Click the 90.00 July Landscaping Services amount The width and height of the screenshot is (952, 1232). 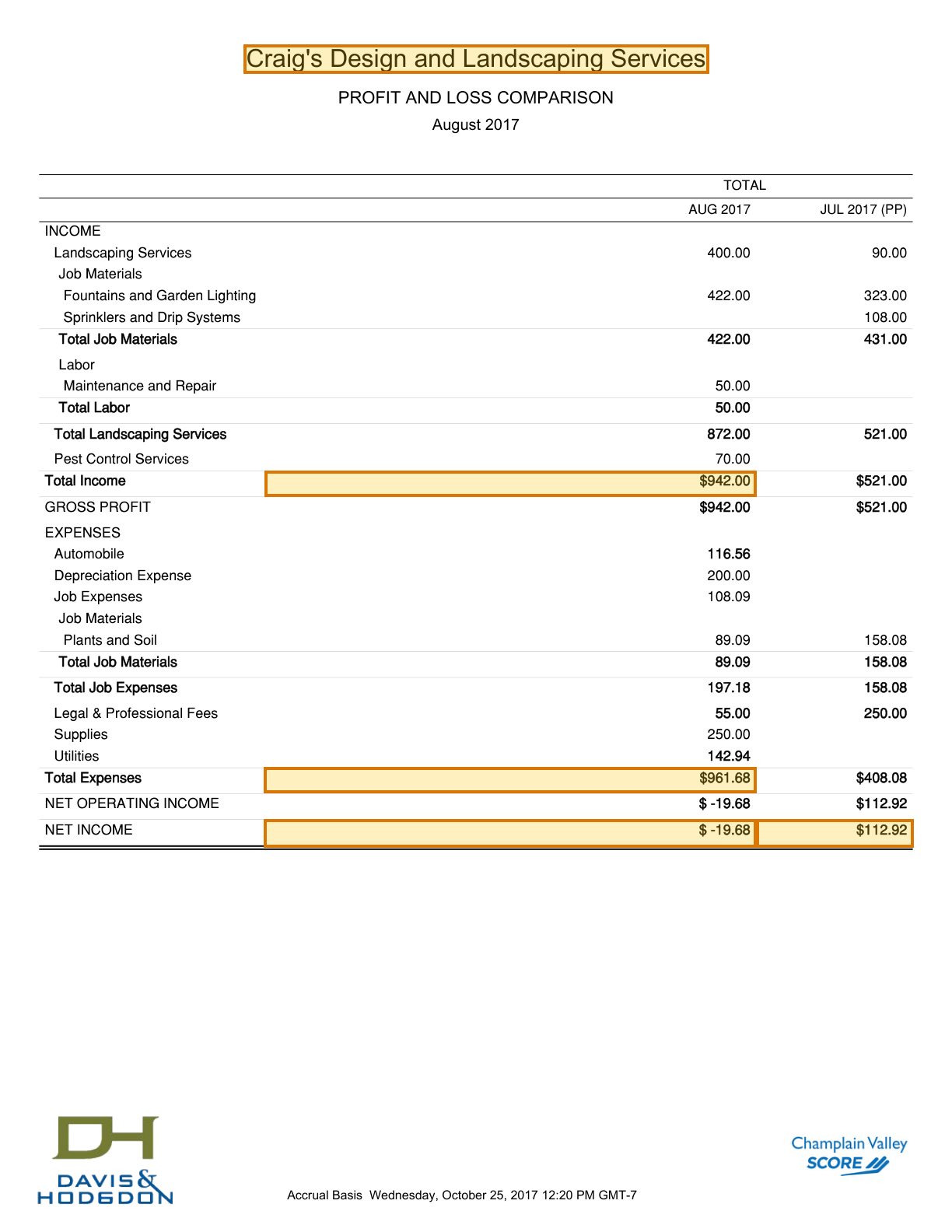point(888,253)
